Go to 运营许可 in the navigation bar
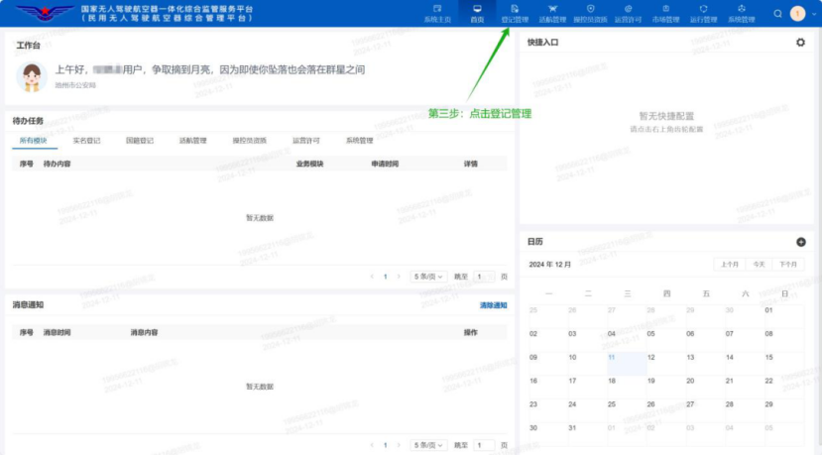Image resolution: width=823 pixels, height=456 pixels. pos(628,13)
